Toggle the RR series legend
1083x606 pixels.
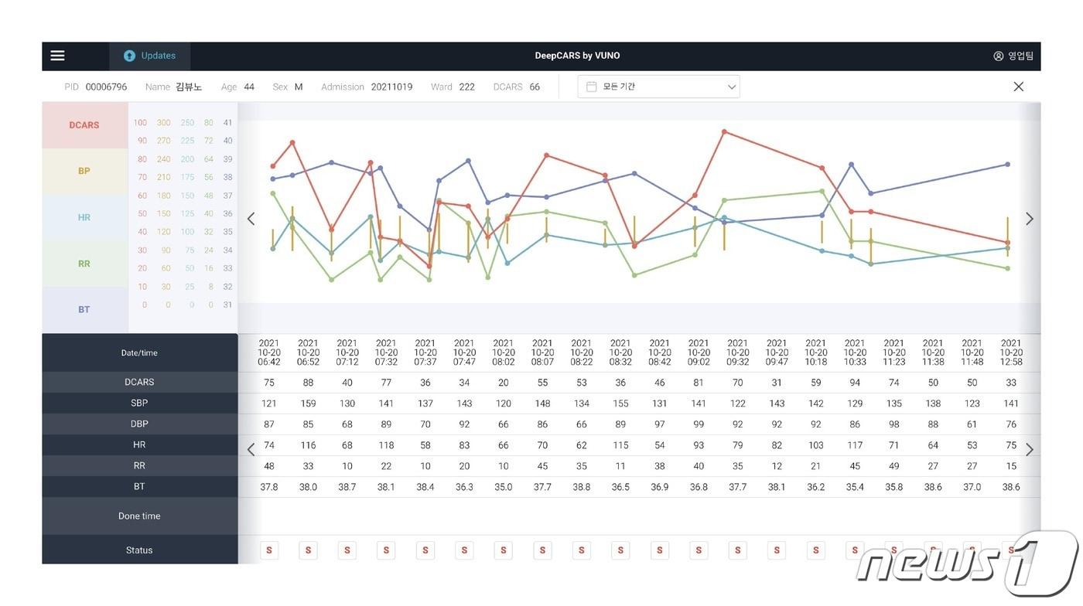click(84, 264)
